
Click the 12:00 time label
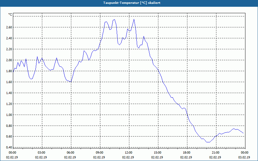128,153
